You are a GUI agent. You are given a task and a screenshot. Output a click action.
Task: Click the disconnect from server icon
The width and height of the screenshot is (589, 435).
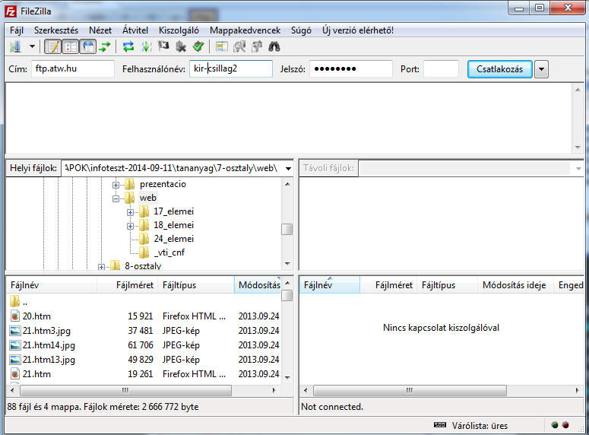(181, 47)
